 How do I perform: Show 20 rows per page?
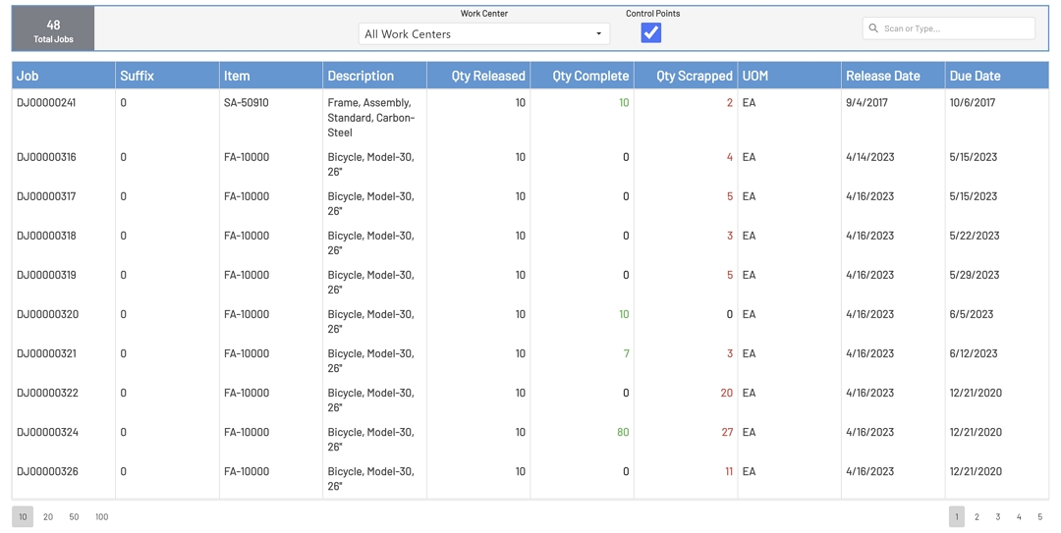[x=48, y=516]
